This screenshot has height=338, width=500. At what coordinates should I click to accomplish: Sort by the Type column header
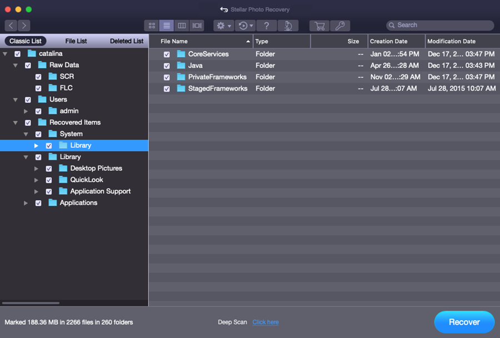click(282, 41)
